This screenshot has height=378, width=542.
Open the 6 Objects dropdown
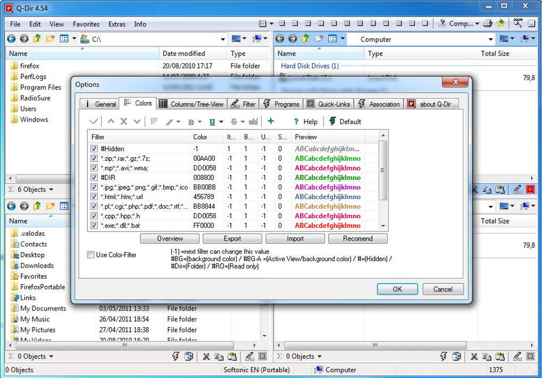(x=51, y=190)
